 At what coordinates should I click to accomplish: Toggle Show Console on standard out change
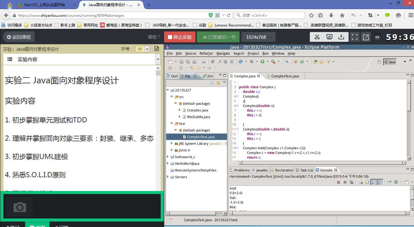(x=374, y=182)
